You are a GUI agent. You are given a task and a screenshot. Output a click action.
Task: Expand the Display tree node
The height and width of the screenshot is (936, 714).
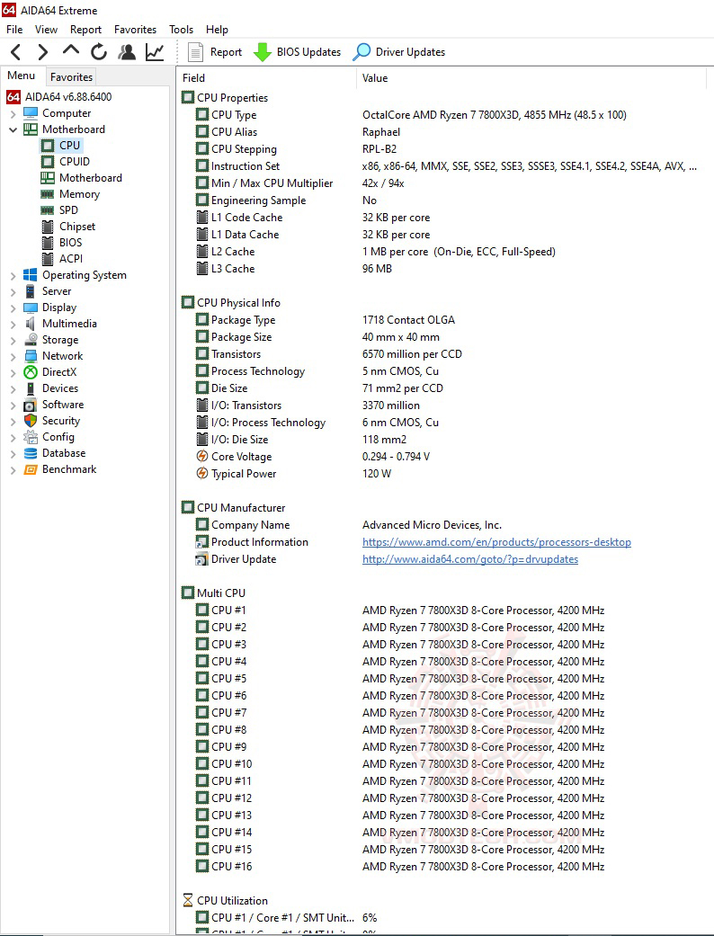[x=13, y=308]
